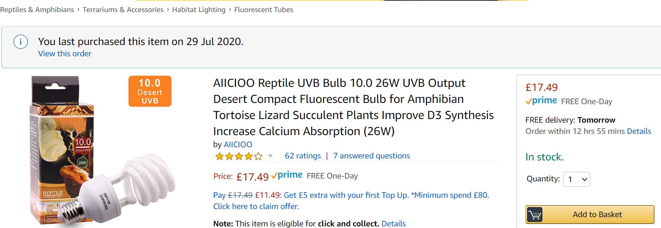Expand the star ratings breakdown chevron
Viewport: 661px width, 228px height.
tap(271, 156)
